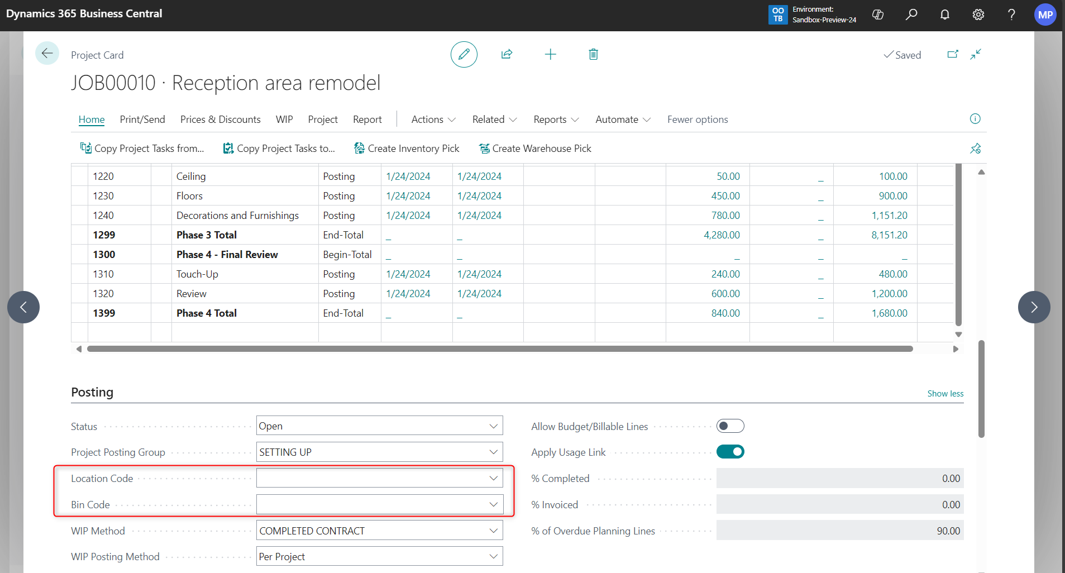Click scroll right arrow on task list
The image size is (1065, 573).
tap(956, 349)
